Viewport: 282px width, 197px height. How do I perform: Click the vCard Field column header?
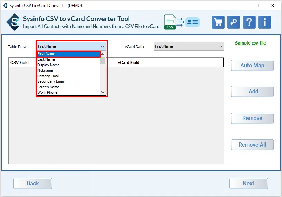170,62
